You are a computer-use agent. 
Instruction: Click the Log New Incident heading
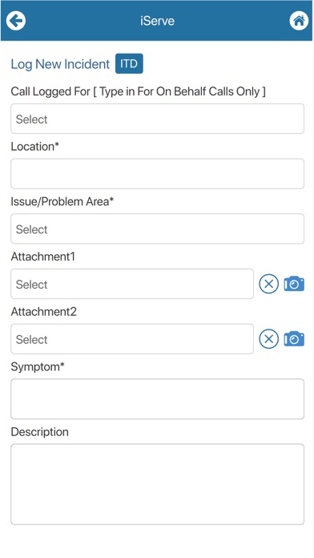(x=60, y=64)
